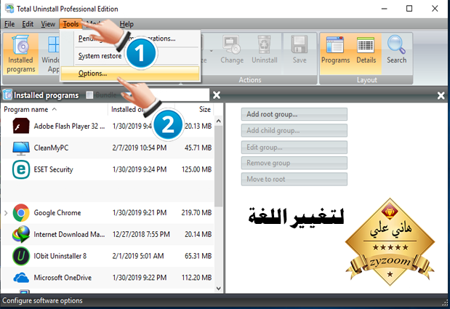The height and width of the screenshot is (309, 450).
Task: Sort by Program name column header
Action: tap(26, 110)
